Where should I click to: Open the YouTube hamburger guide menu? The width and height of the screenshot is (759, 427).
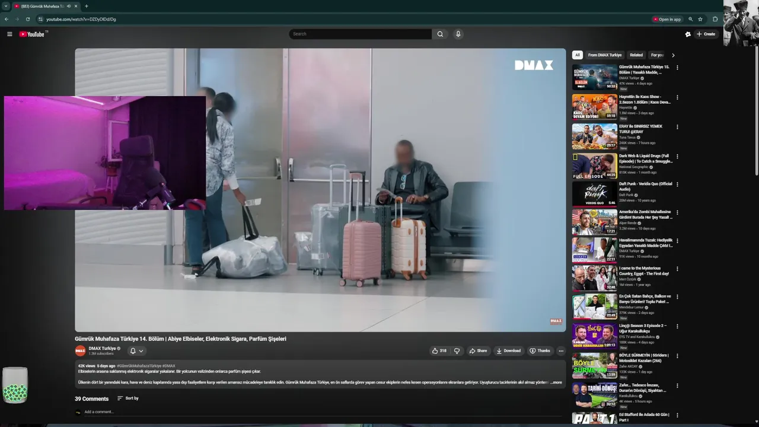tap(9, 34)
